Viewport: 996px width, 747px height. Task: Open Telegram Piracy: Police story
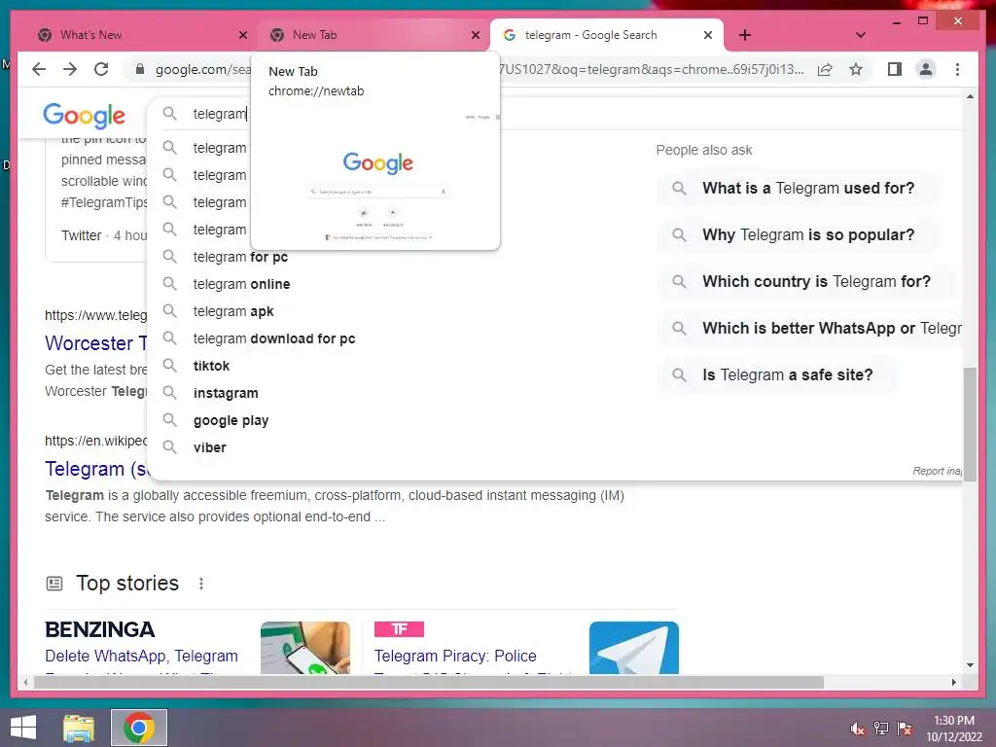tap(455, 656)
